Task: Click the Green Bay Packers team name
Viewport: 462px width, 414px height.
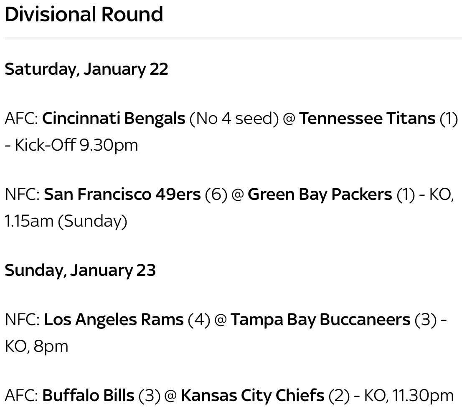Action: (320, 195)
